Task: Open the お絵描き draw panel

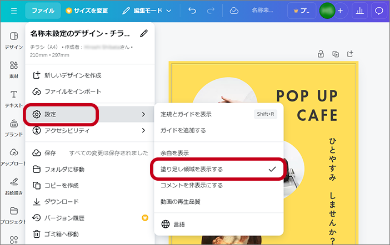Action: [x=14, y=186]
